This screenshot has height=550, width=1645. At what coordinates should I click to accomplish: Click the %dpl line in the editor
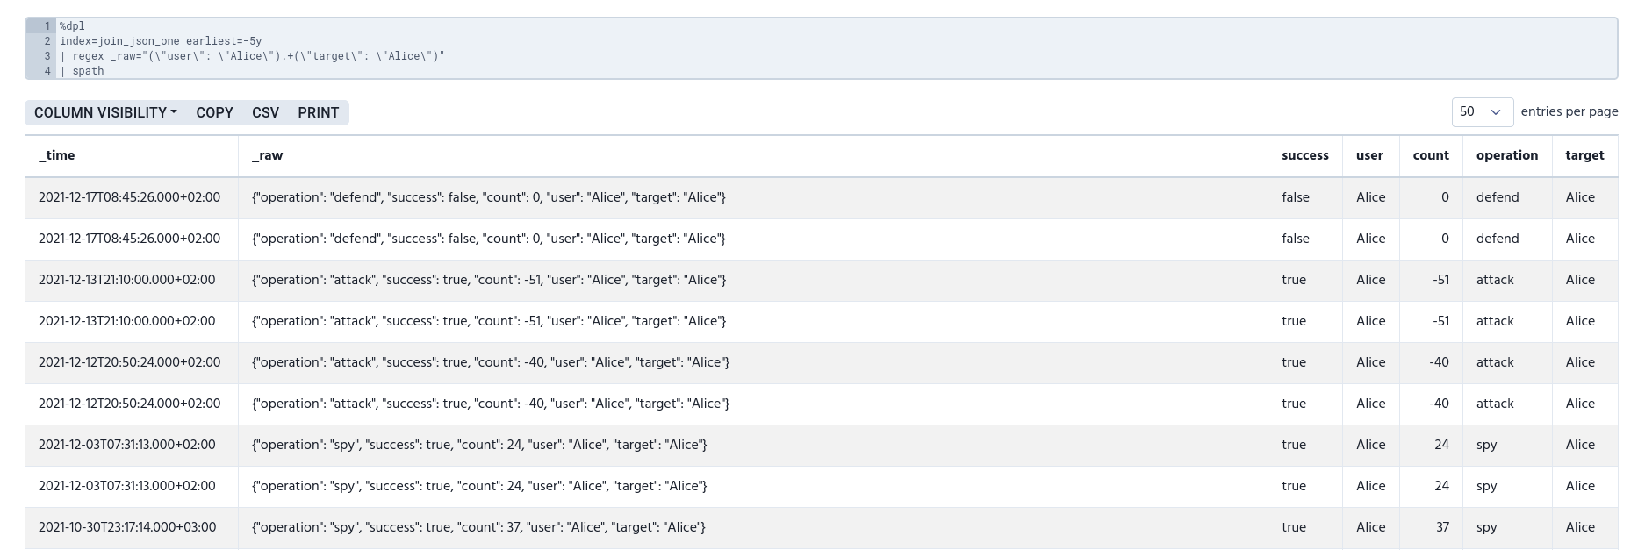[72, 26]
